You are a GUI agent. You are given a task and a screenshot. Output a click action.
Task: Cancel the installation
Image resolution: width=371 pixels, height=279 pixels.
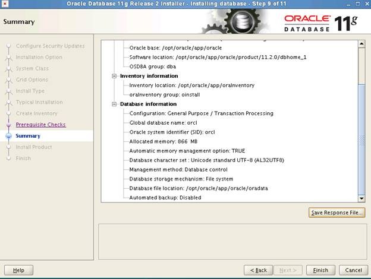click(x=354, y=270)
